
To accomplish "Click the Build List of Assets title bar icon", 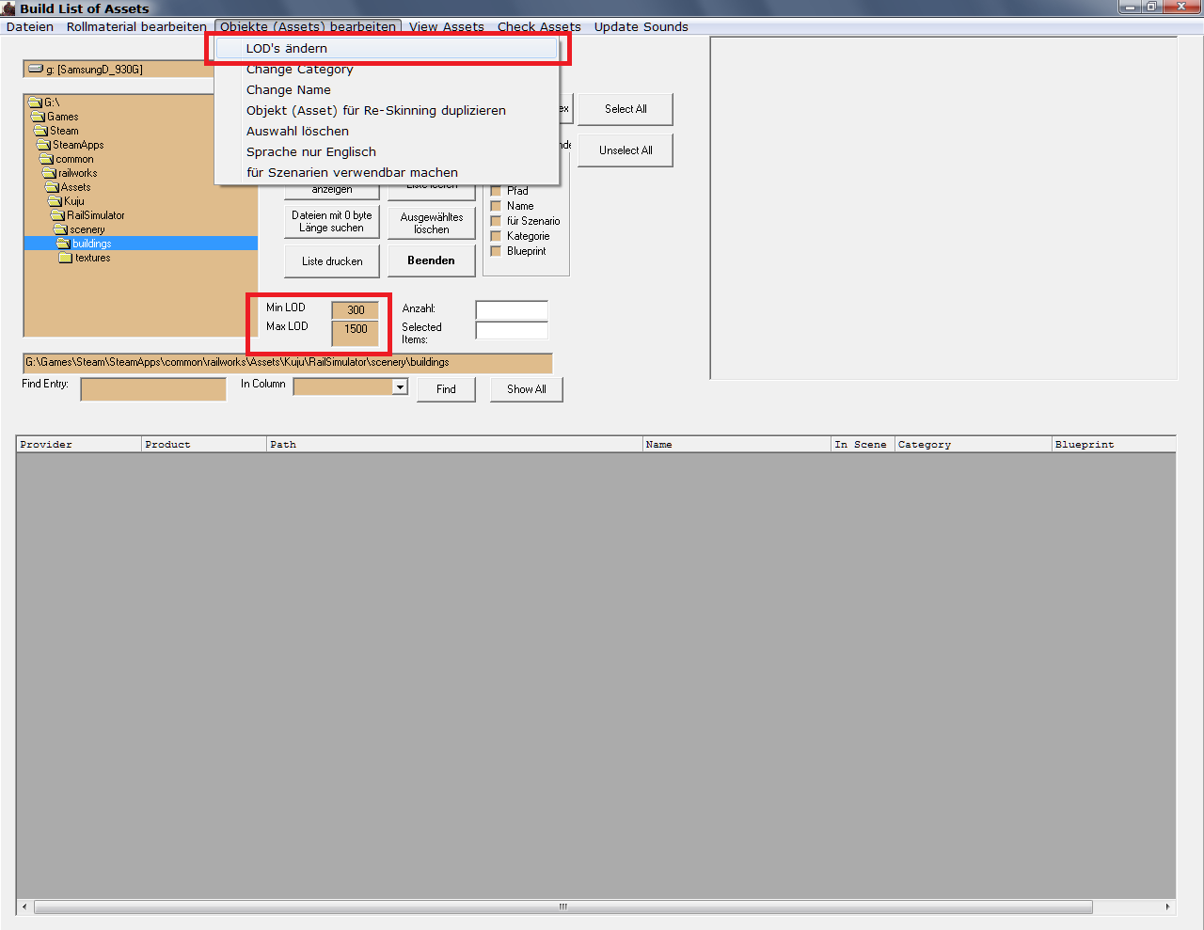I will [8, 8].
